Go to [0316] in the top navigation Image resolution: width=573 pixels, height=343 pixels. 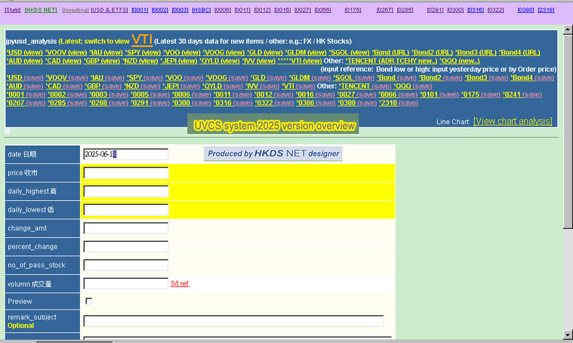475,10
